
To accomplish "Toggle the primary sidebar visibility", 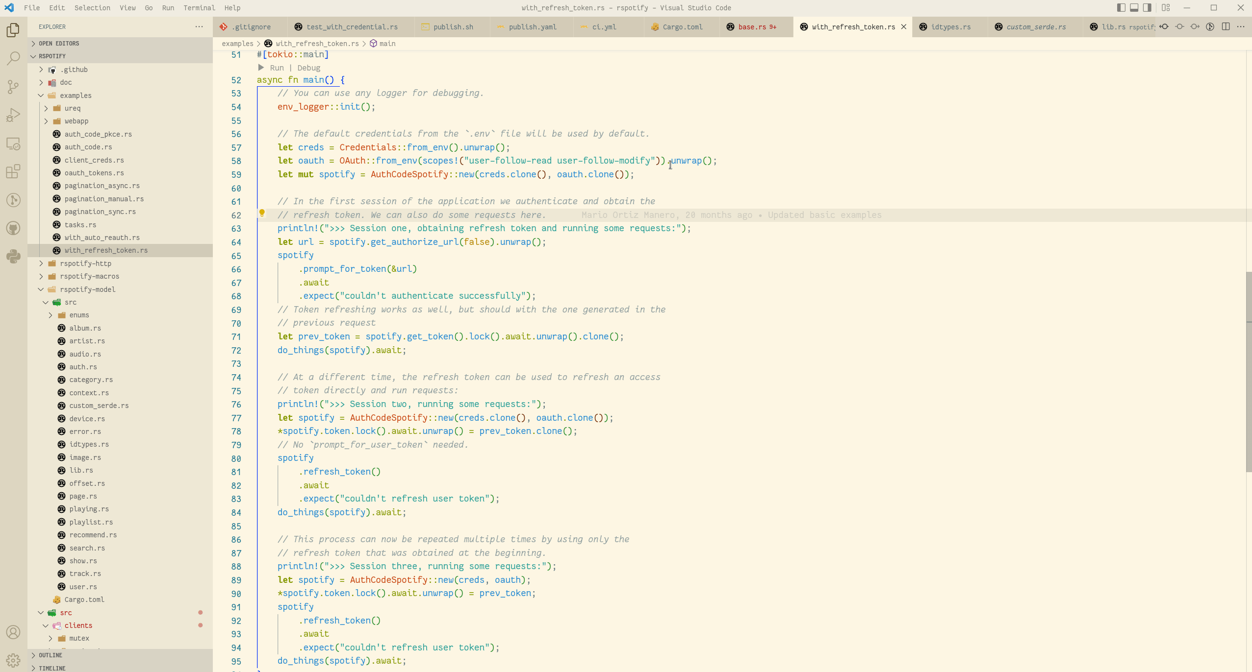I will [x=1121, y=7].
